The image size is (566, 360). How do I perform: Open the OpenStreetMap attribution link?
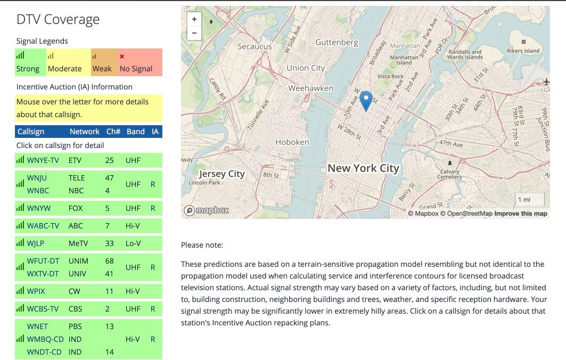[469, 214]
